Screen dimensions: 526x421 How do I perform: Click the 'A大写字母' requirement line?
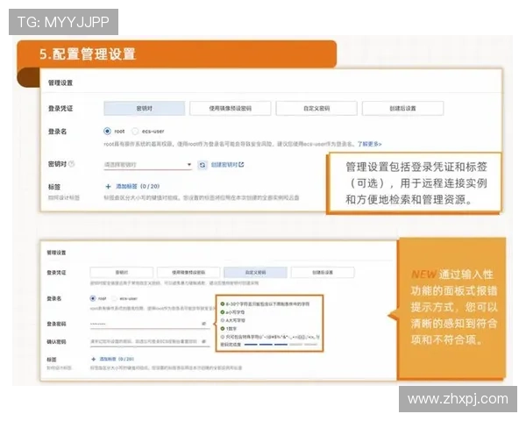pos(233,320)
